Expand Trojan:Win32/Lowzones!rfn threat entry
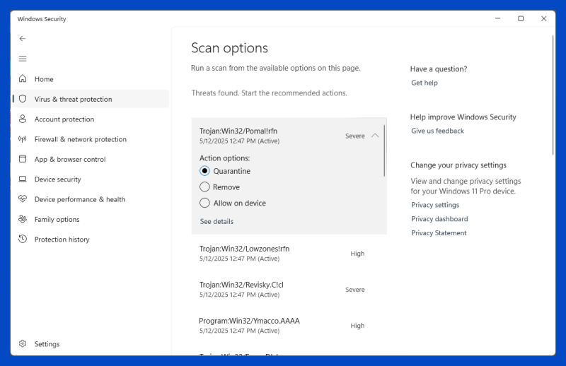 tap(289, 253)
